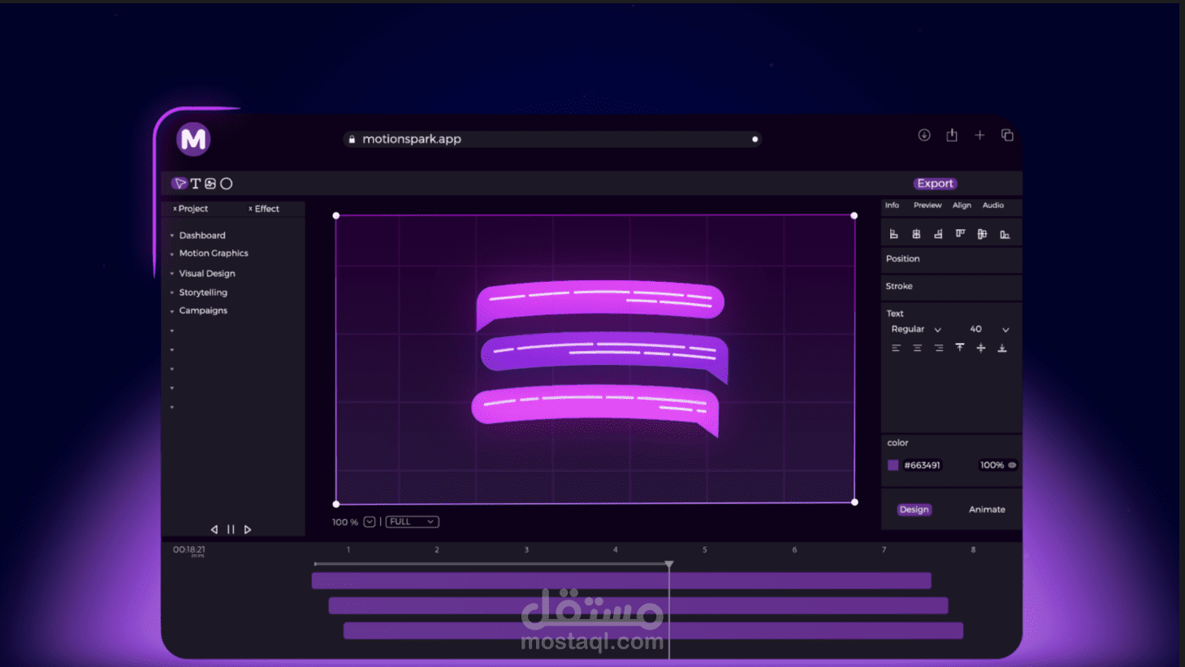The image size is (1185, 667).
Task: Open the Regular font style dropdown
Action: click(x=916, y=329)
